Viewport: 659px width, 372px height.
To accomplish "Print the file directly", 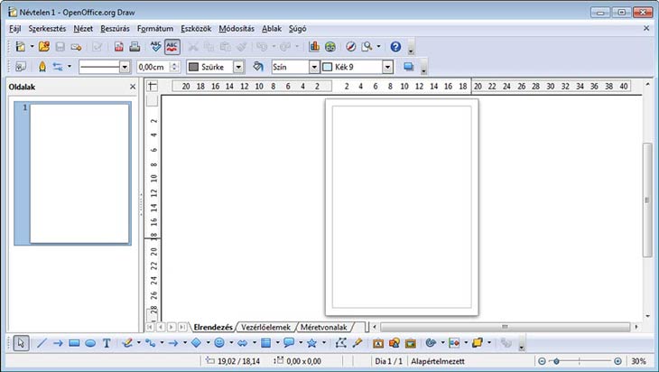I will 135,47.
